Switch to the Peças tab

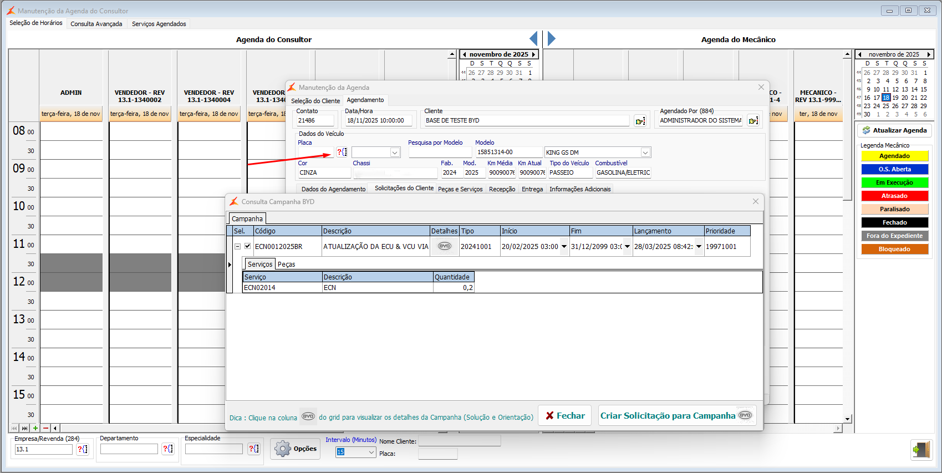pos(286,265)
